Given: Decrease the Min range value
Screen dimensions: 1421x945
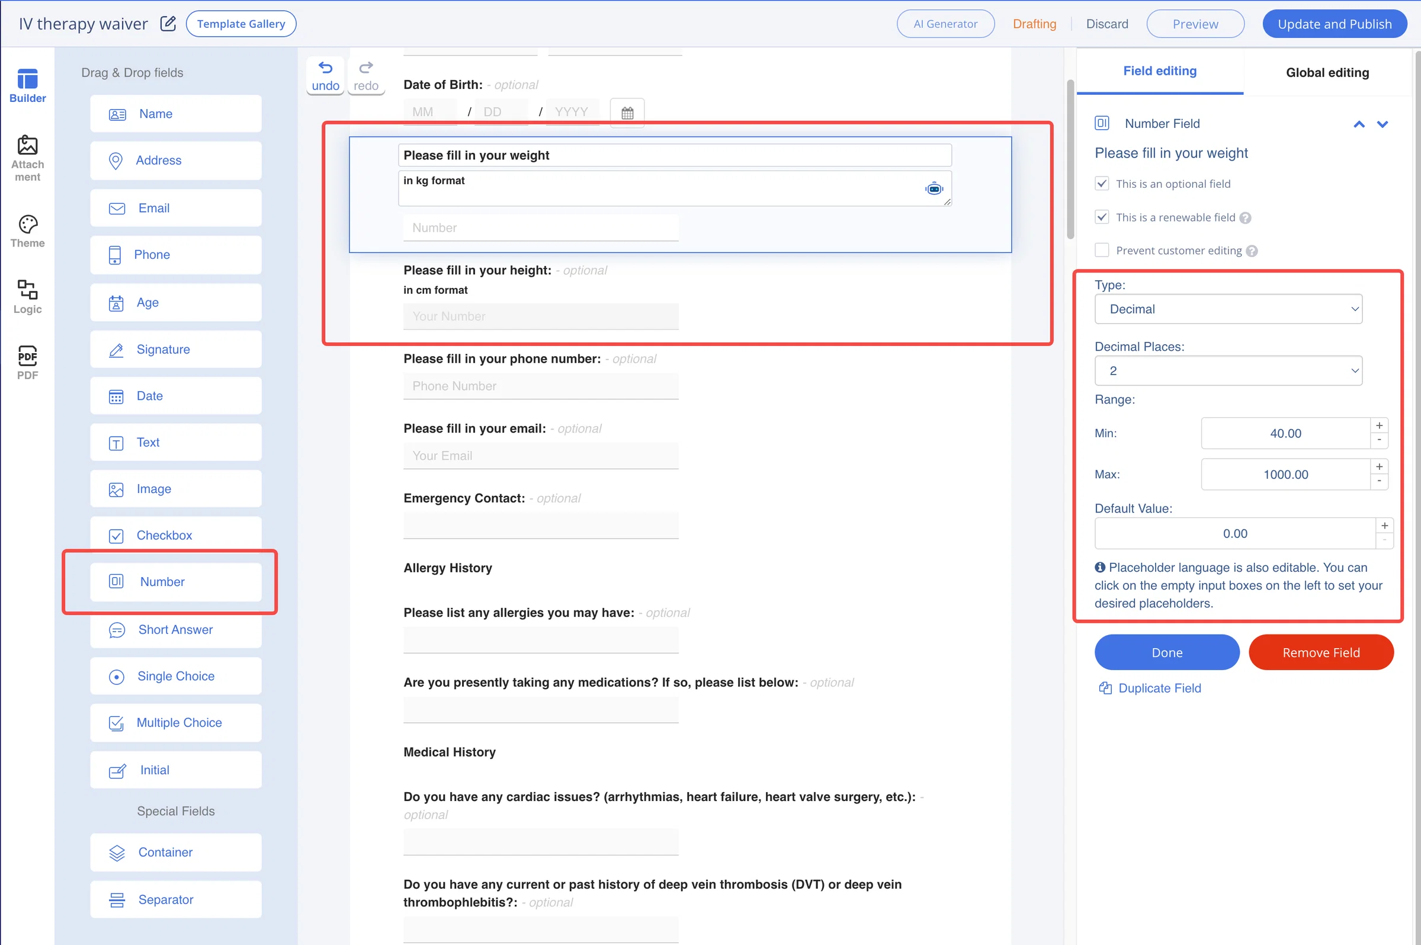Looking at the screenshot, I should point(1379,441).
